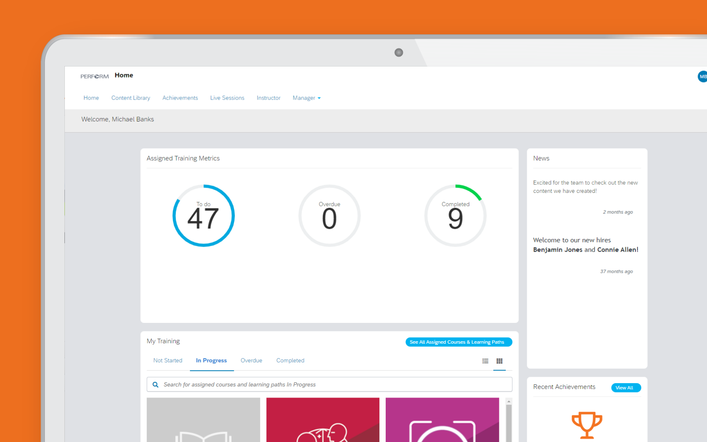Open the red course thumbnail
This screenshot has height=442, width=707.
pos(323,420)
